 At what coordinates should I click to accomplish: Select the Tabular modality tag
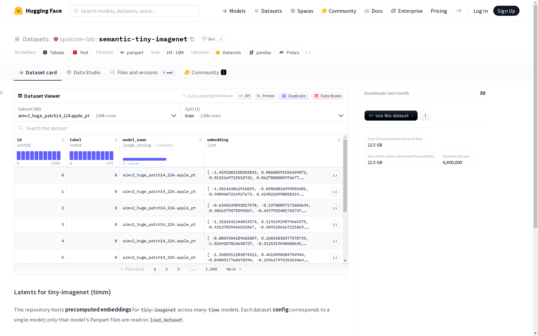(x=54, y=52)
